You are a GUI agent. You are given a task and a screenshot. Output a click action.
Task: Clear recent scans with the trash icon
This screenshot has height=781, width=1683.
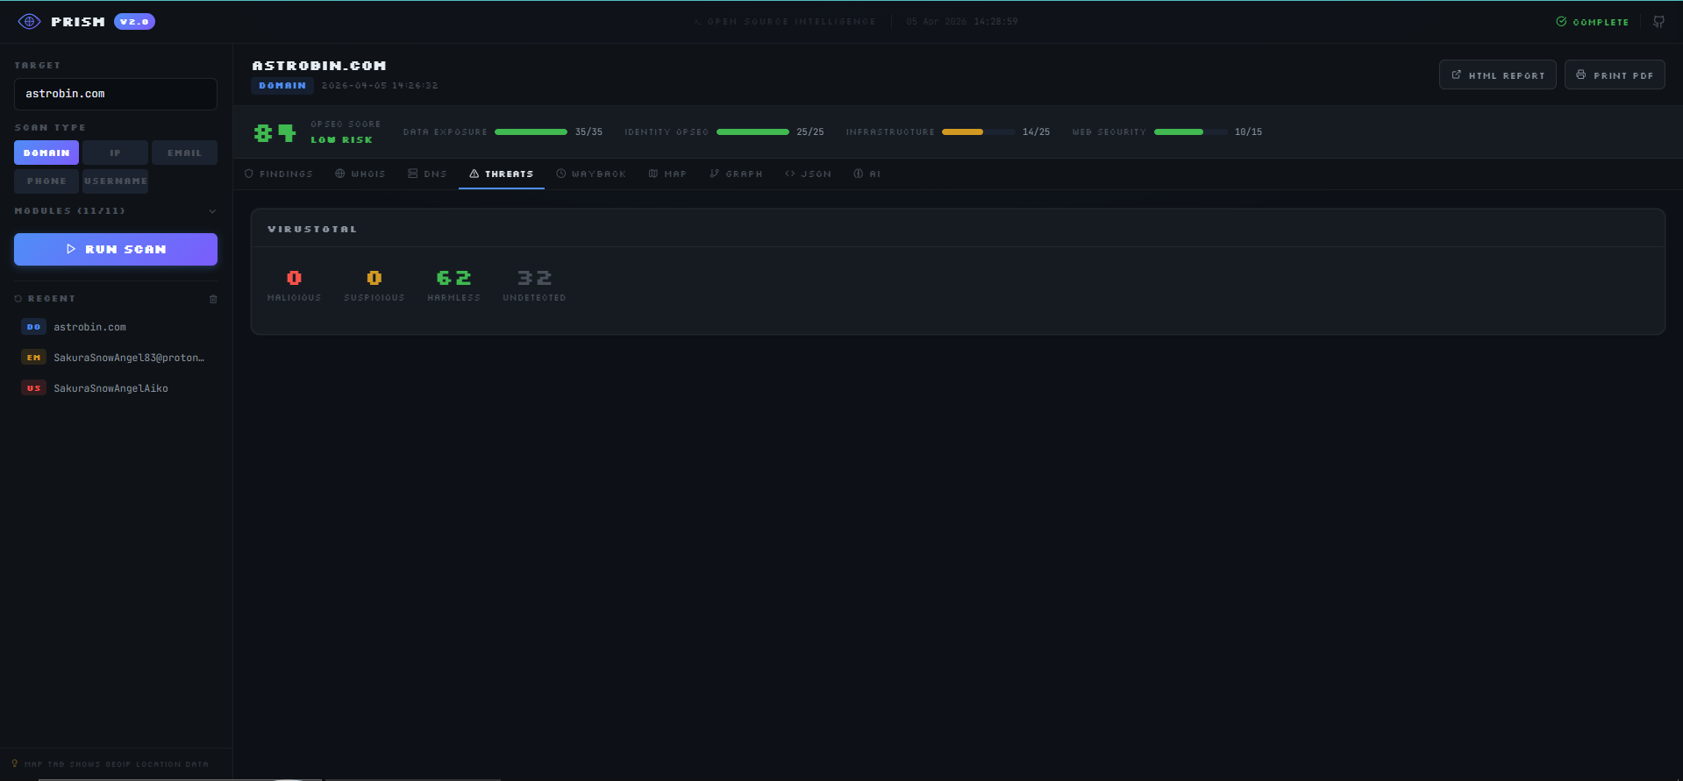coord(213,299)
